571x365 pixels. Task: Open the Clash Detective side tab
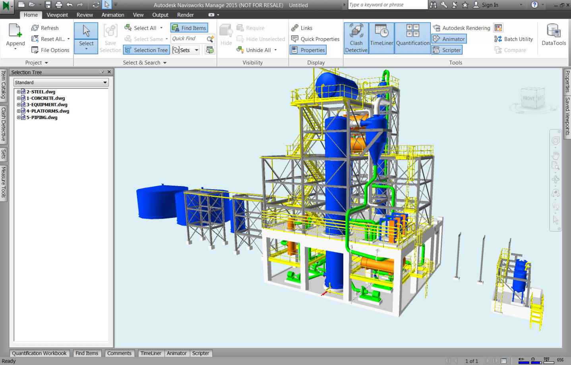coord(4,124)
